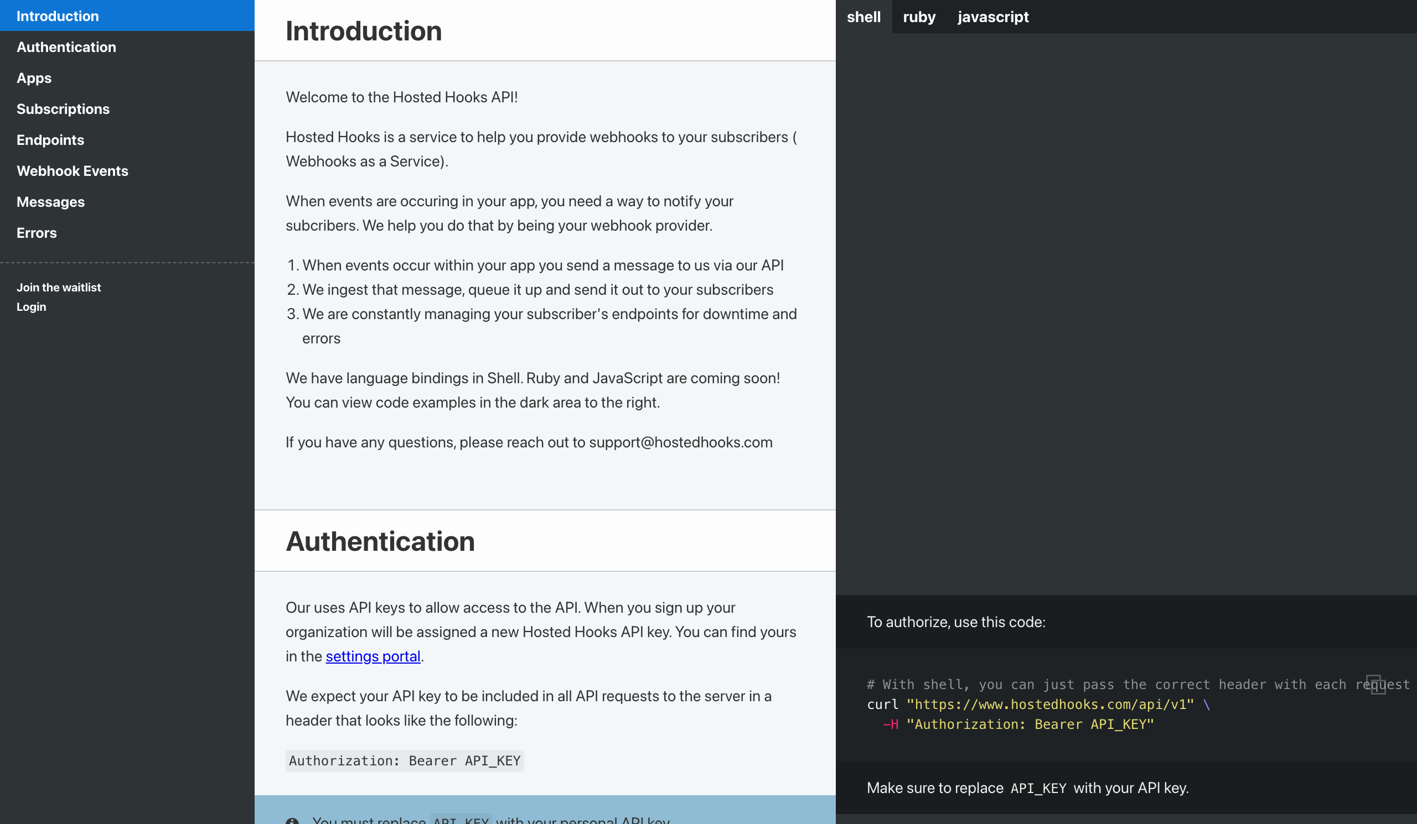Click the "# With shell, you can just pass" code comment

(x=1138, y=684)
